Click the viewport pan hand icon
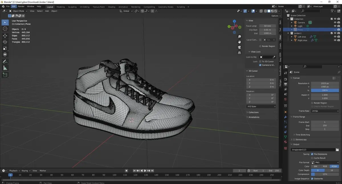This screenshot has width=342, height=184. pyautogui.click(x=239, y=42)
